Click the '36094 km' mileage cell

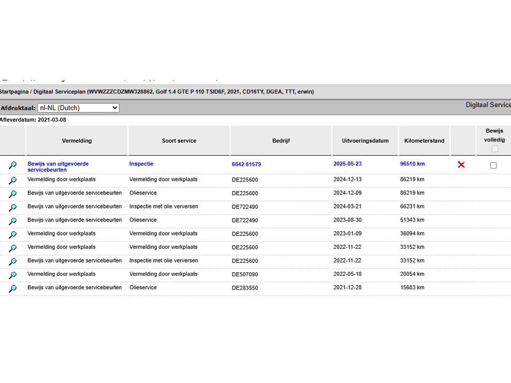pyautogui.click(x=412, y=234)
